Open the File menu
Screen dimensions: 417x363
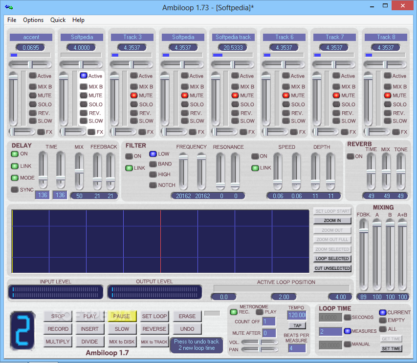pyautogui.click(x=12, y=20)
